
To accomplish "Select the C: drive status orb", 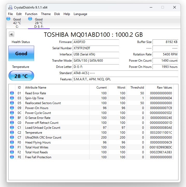I will (x=8, y=19).
